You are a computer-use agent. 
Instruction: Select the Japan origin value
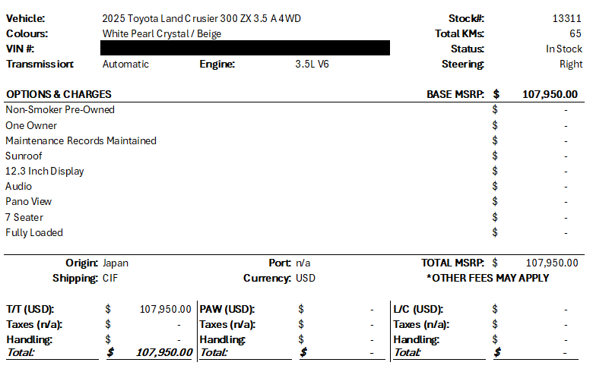click(116, 263)
